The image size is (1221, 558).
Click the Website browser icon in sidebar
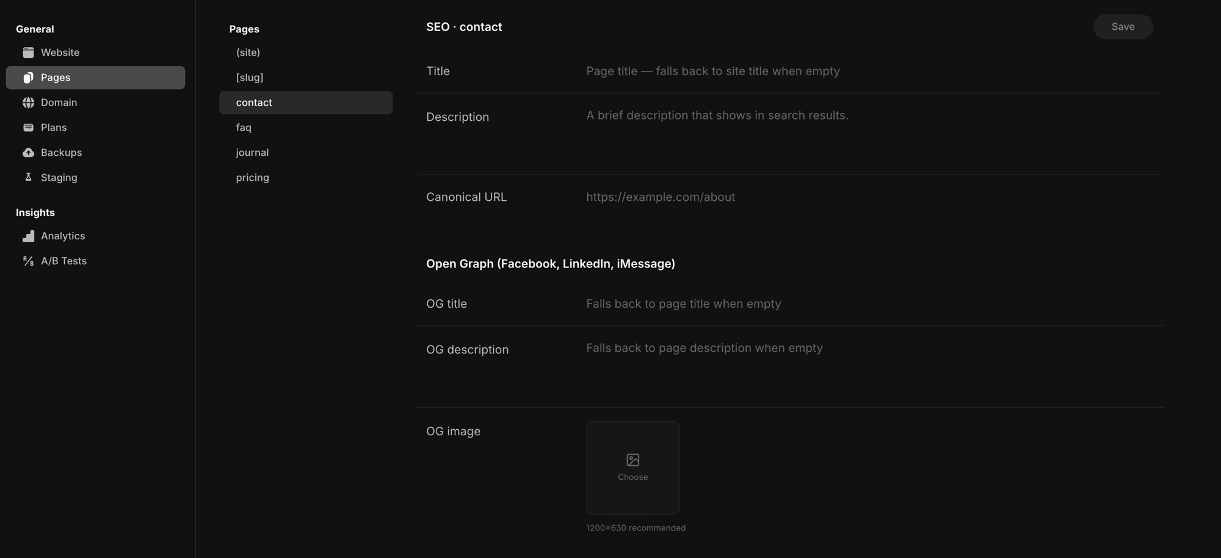click(28, 53)
